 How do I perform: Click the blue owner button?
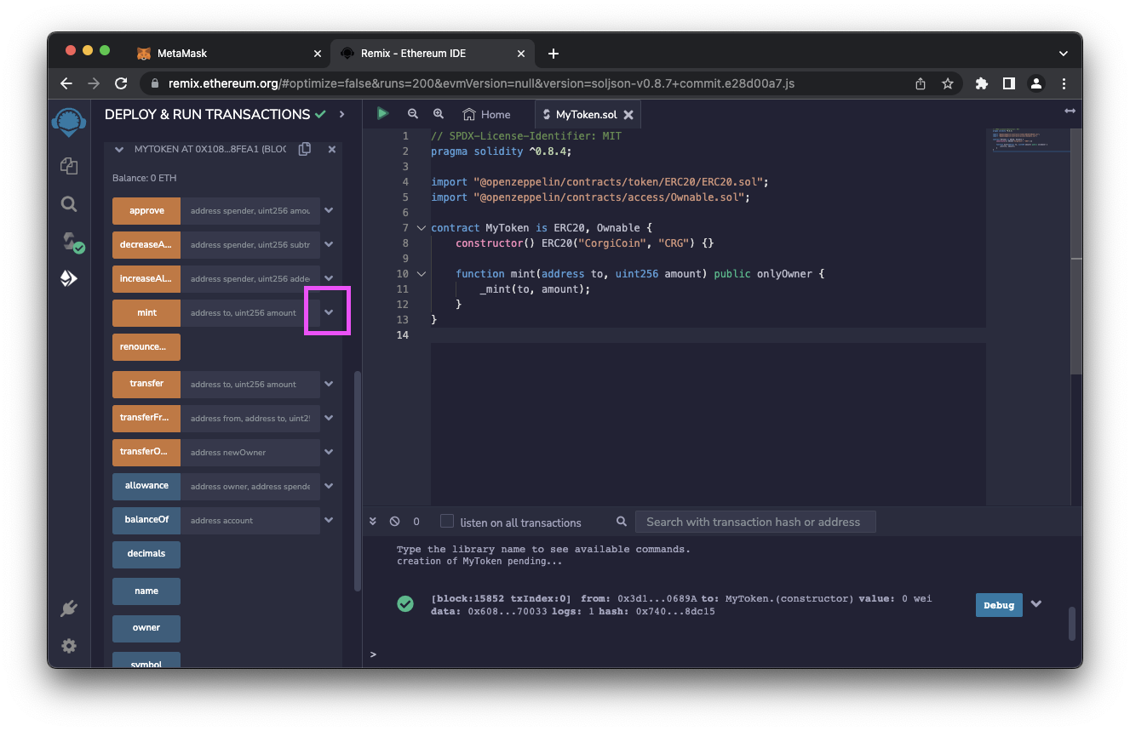click(x=146, y=628)
